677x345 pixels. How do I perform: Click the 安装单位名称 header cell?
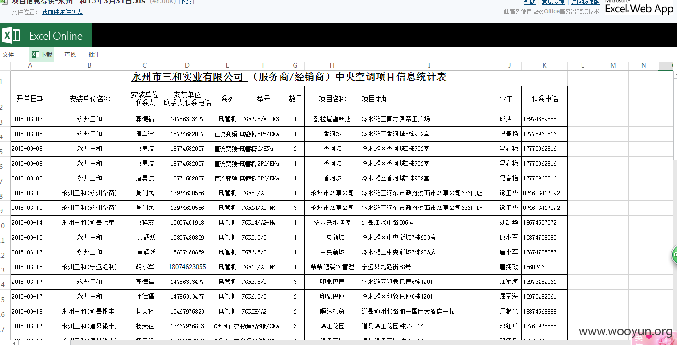pyautogui.click(x=89, y=99)
